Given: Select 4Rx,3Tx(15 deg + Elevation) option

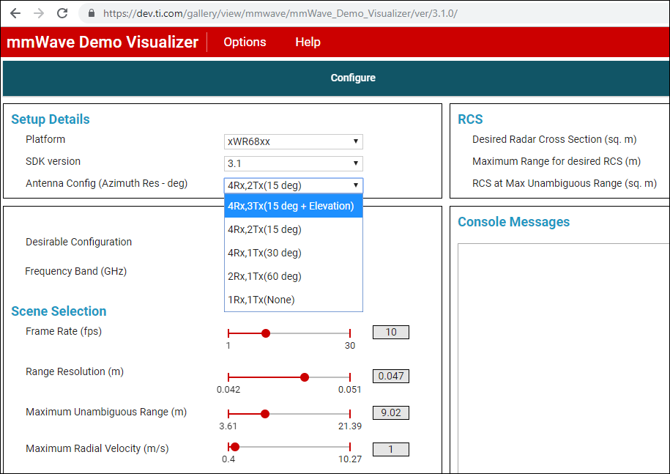Looking at the screenshot, I should point(293,206).
